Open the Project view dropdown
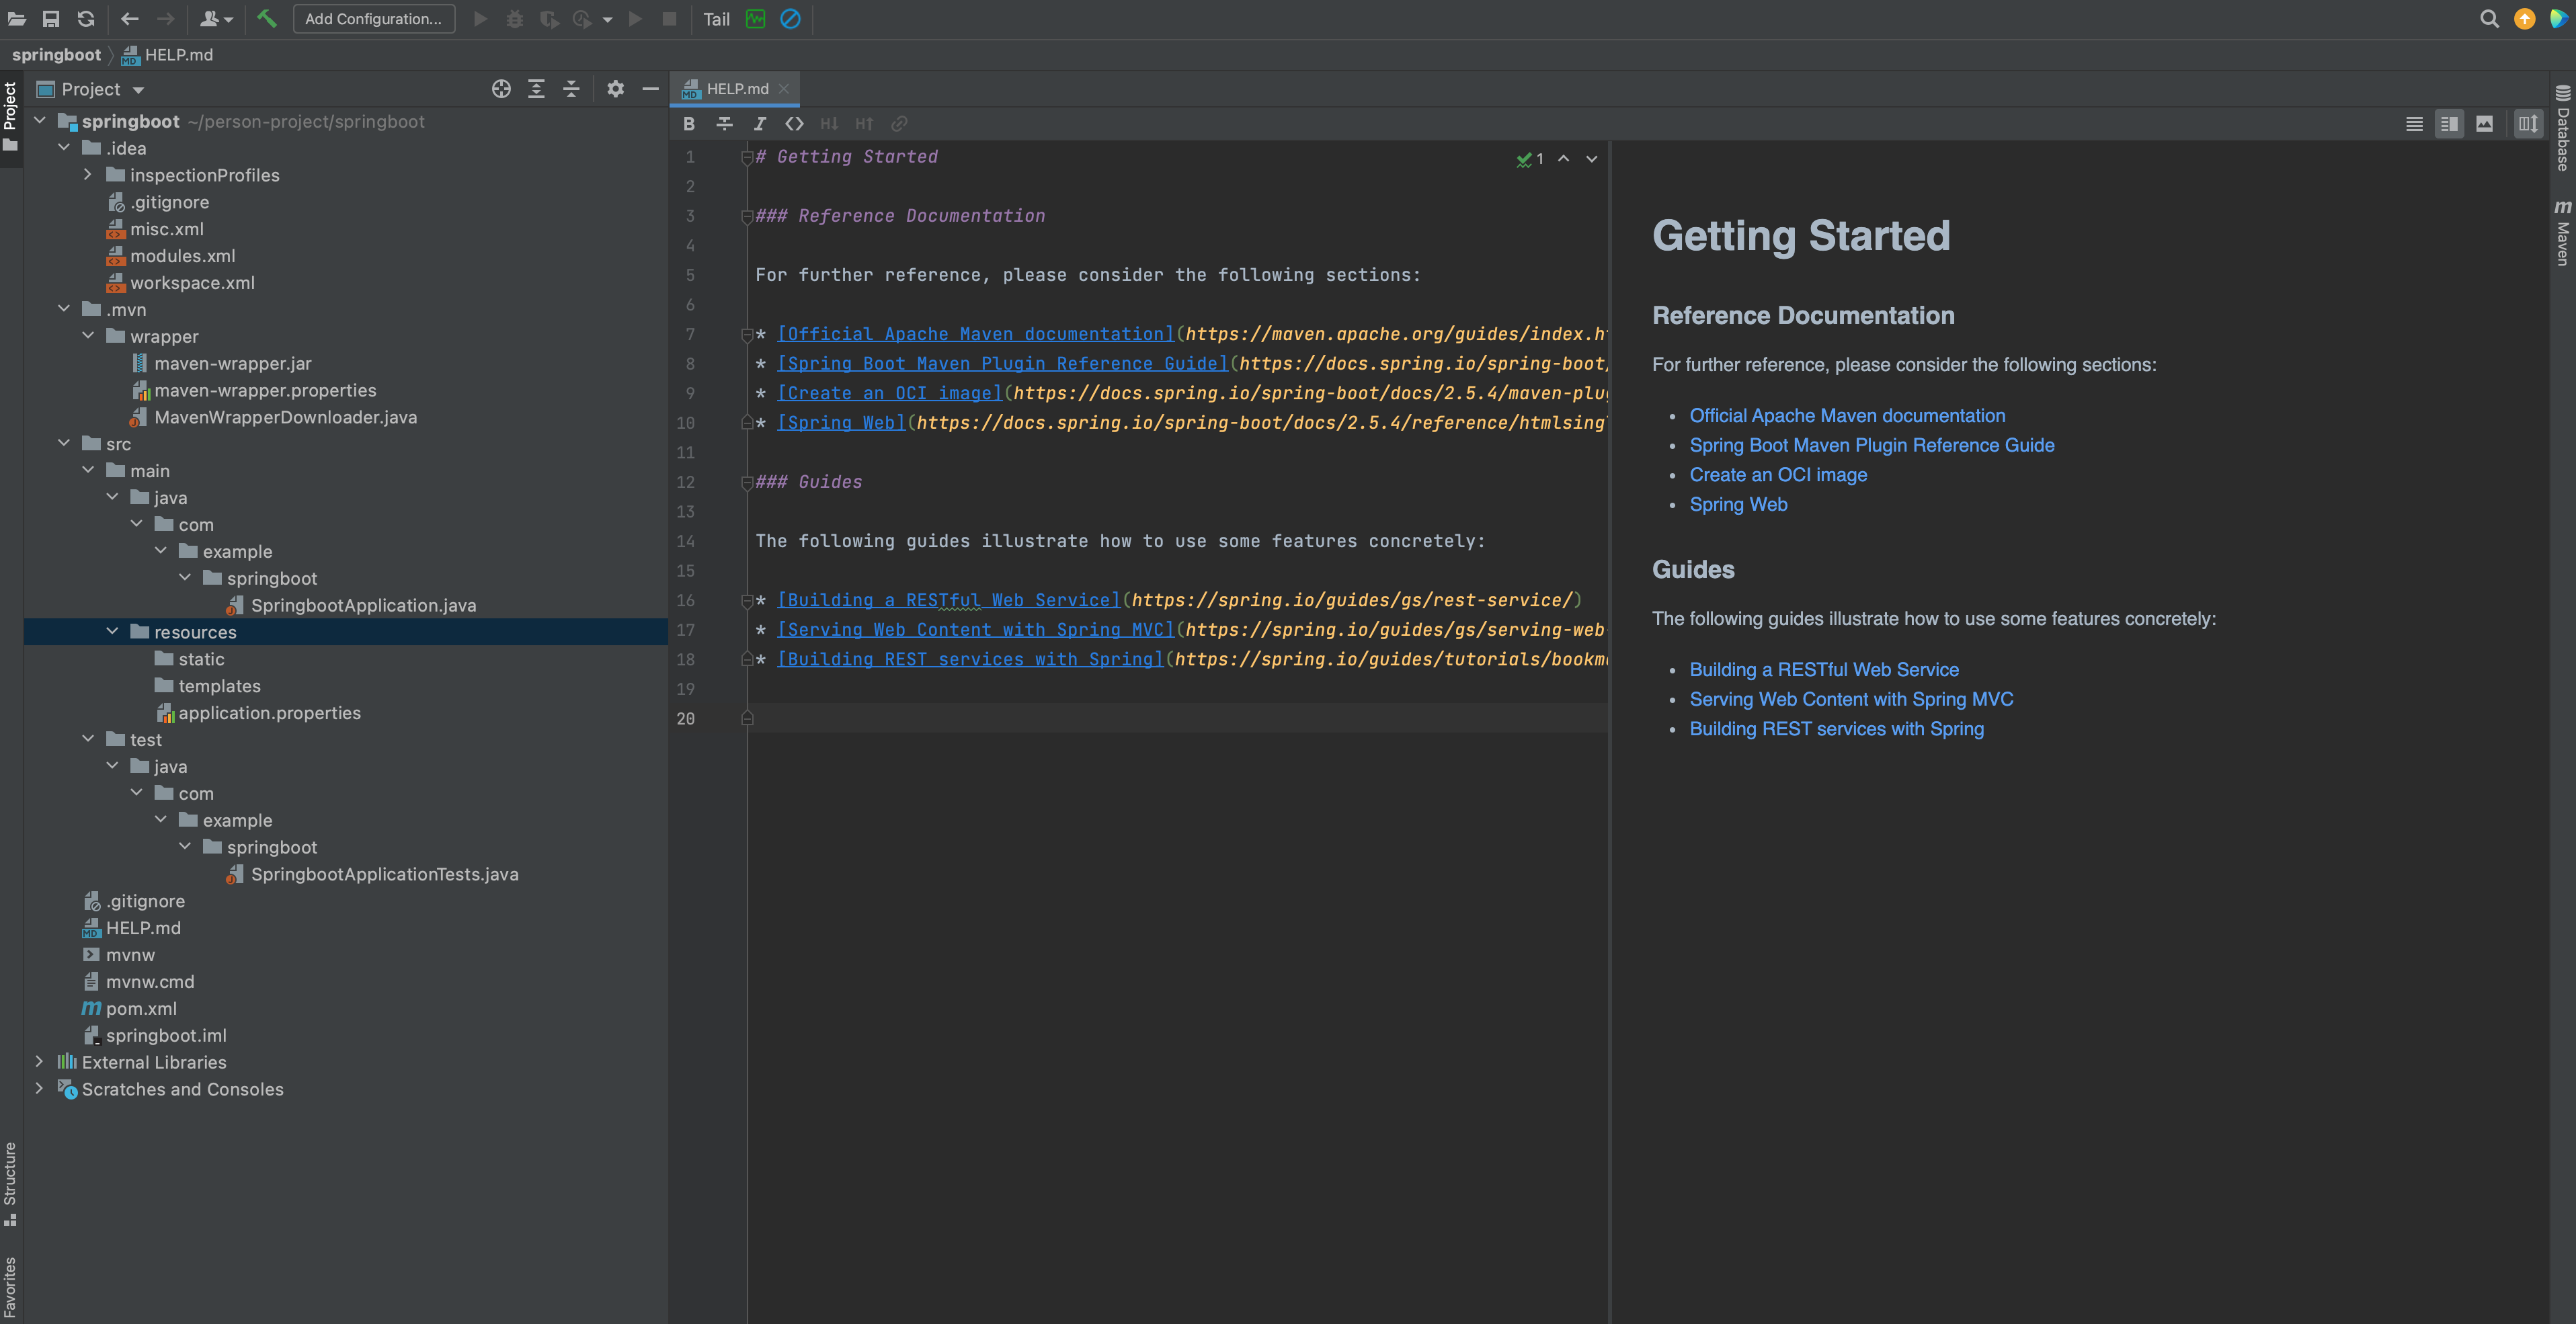 pyautogui.click(x=138, y=90)
